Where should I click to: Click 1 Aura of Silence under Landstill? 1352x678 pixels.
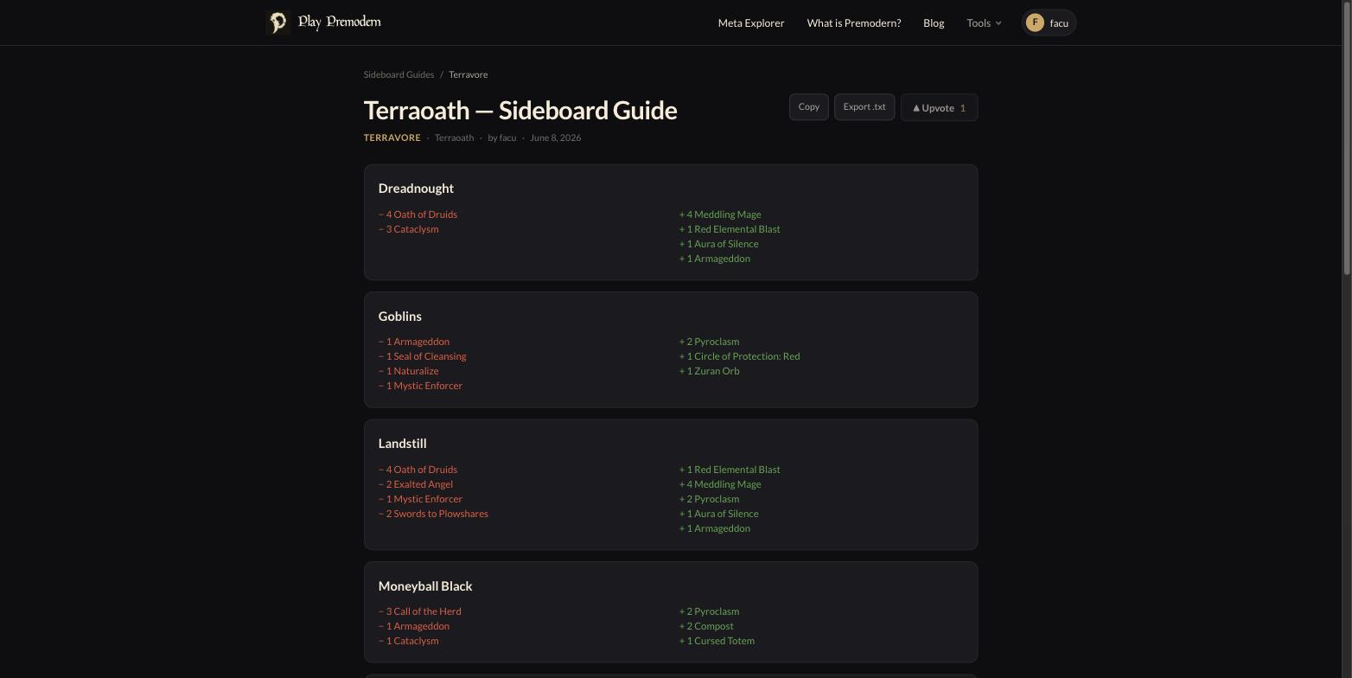pos(718,514)
